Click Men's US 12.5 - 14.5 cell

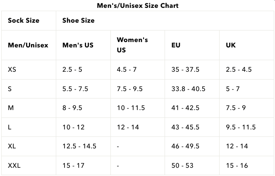pos(79,146)
